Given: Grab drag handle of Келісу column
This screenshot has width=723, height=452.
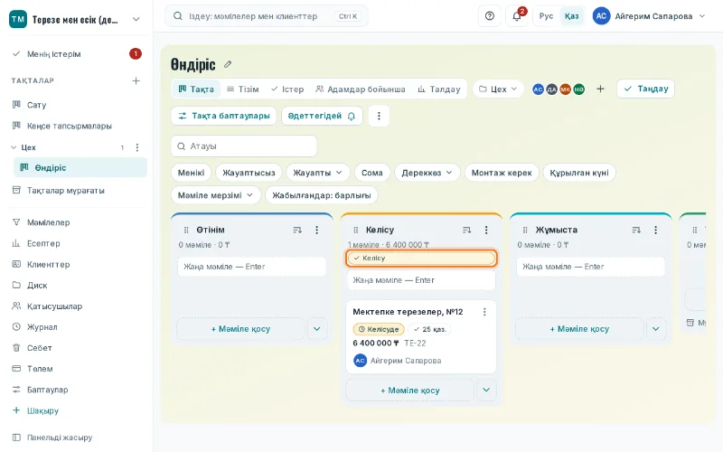Looking at the screenshot, I should pyautogui.click(x=355, y=230).
